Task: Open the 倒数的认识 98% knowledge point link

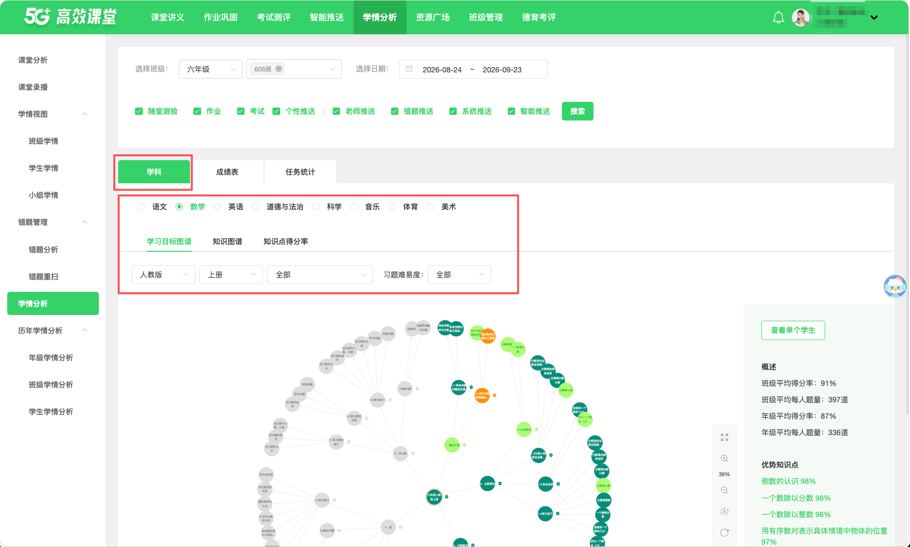Action: point(788,481)
